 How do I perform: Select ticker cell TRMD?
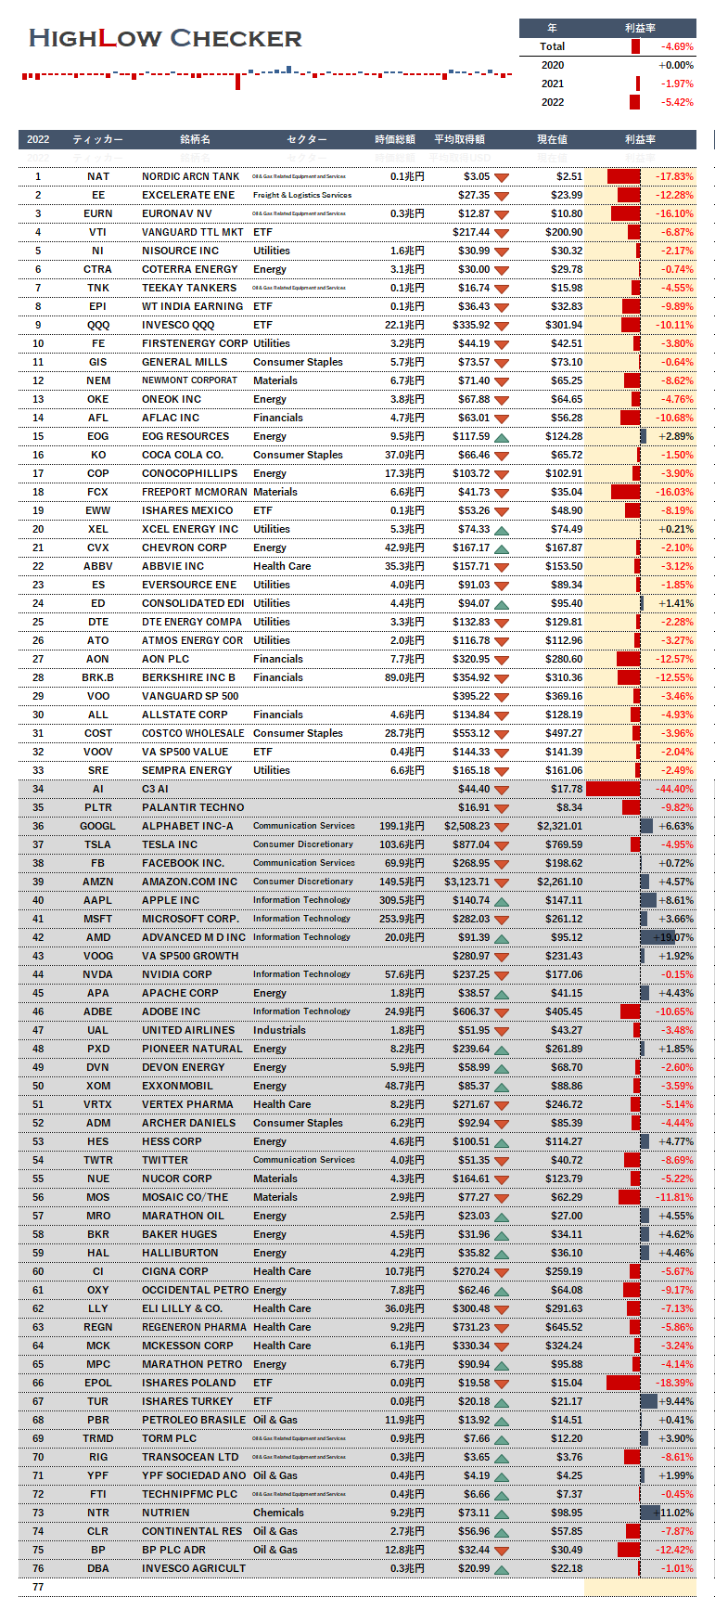[98, 1438]
